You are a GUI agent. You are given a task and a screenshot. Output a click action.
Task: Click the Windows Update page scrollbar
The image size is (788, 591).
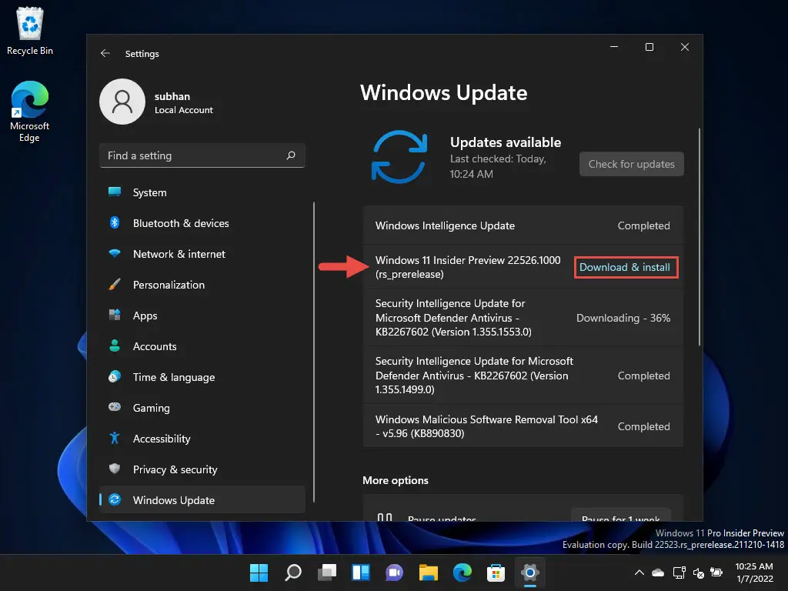click(699, 237)
